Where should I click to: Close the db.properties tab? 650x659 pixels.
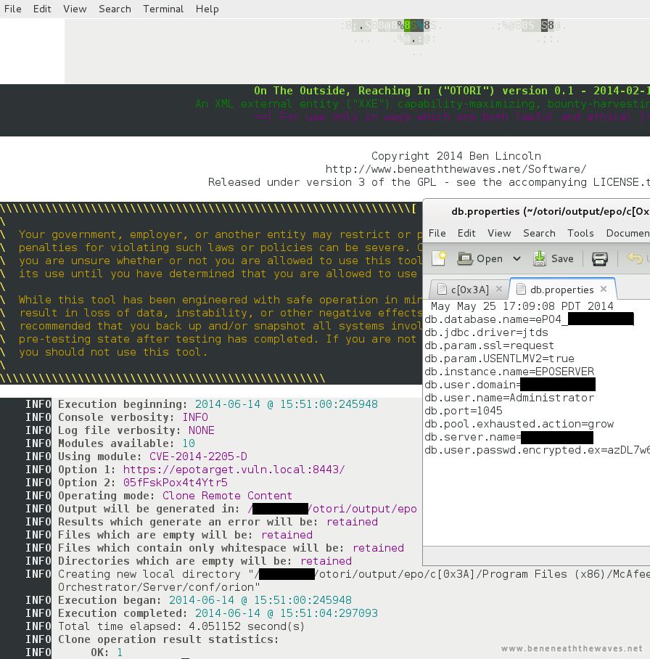(x=604, y=289)
